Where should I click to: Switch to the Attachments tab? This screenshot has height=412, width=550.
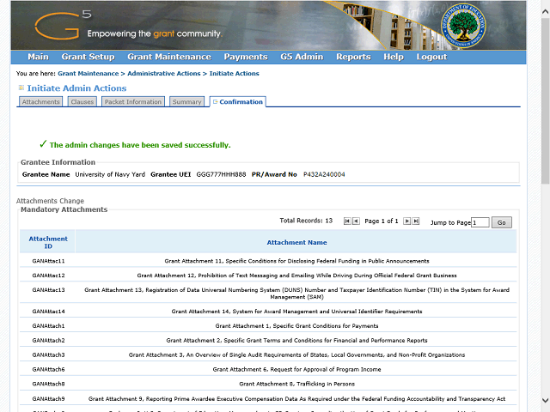[41, 102]
